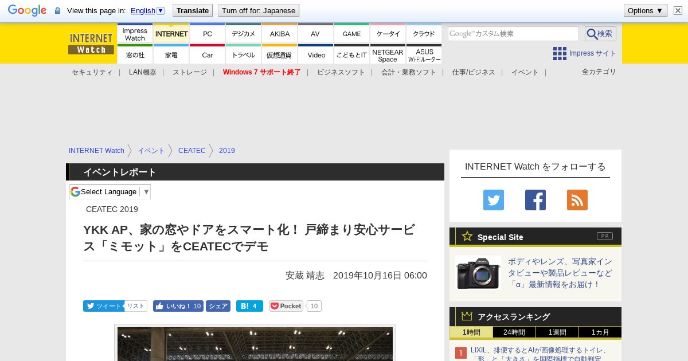
Task: Click CEATEC breadcrumb link
Action: click(x=191, y=151)
